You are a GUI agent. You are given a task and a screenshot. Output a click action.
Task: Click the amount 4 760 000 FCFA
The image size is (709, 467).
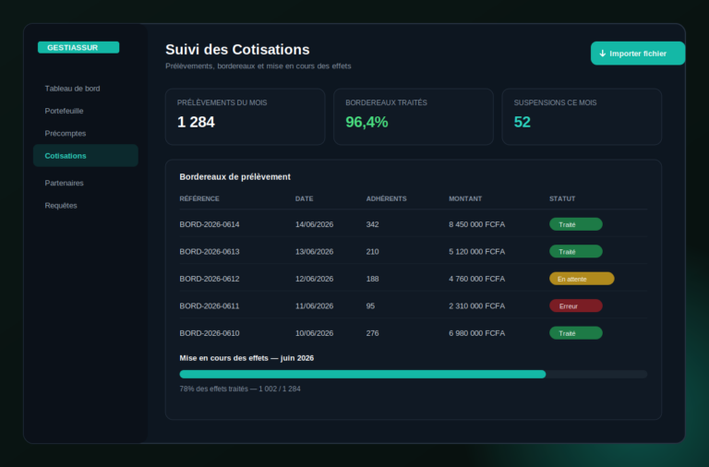[x=476, y=279]
